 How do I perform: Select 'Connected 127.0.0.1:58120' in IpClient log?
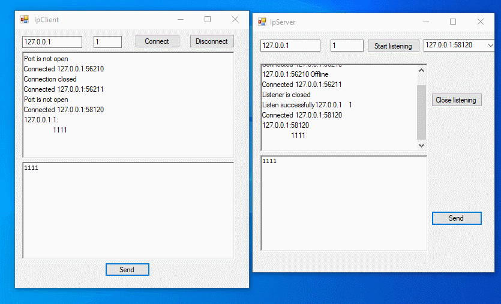pyautogui.click(x=64, y=110)
